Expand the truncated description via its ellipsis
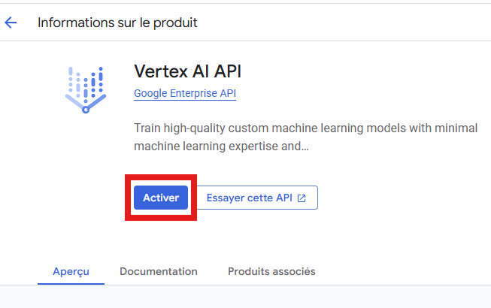491x308 pixels. click(x=305, y=146)
